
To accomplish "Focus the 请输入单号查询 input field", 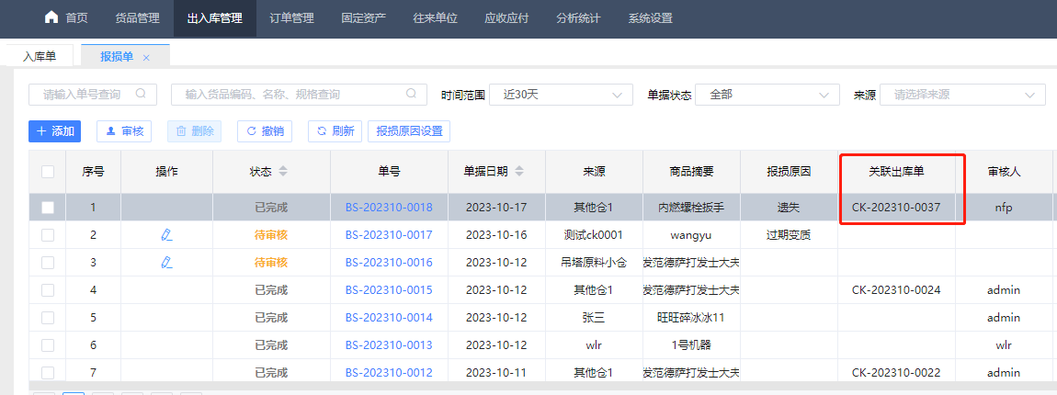I will (92, 95).
